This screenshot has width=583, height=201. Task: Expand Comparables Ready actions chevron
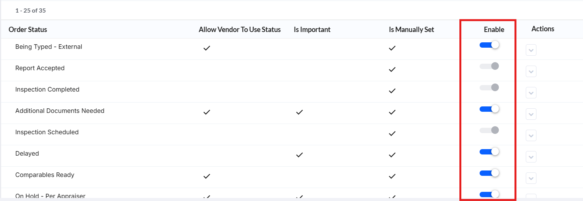click(531, 178)
